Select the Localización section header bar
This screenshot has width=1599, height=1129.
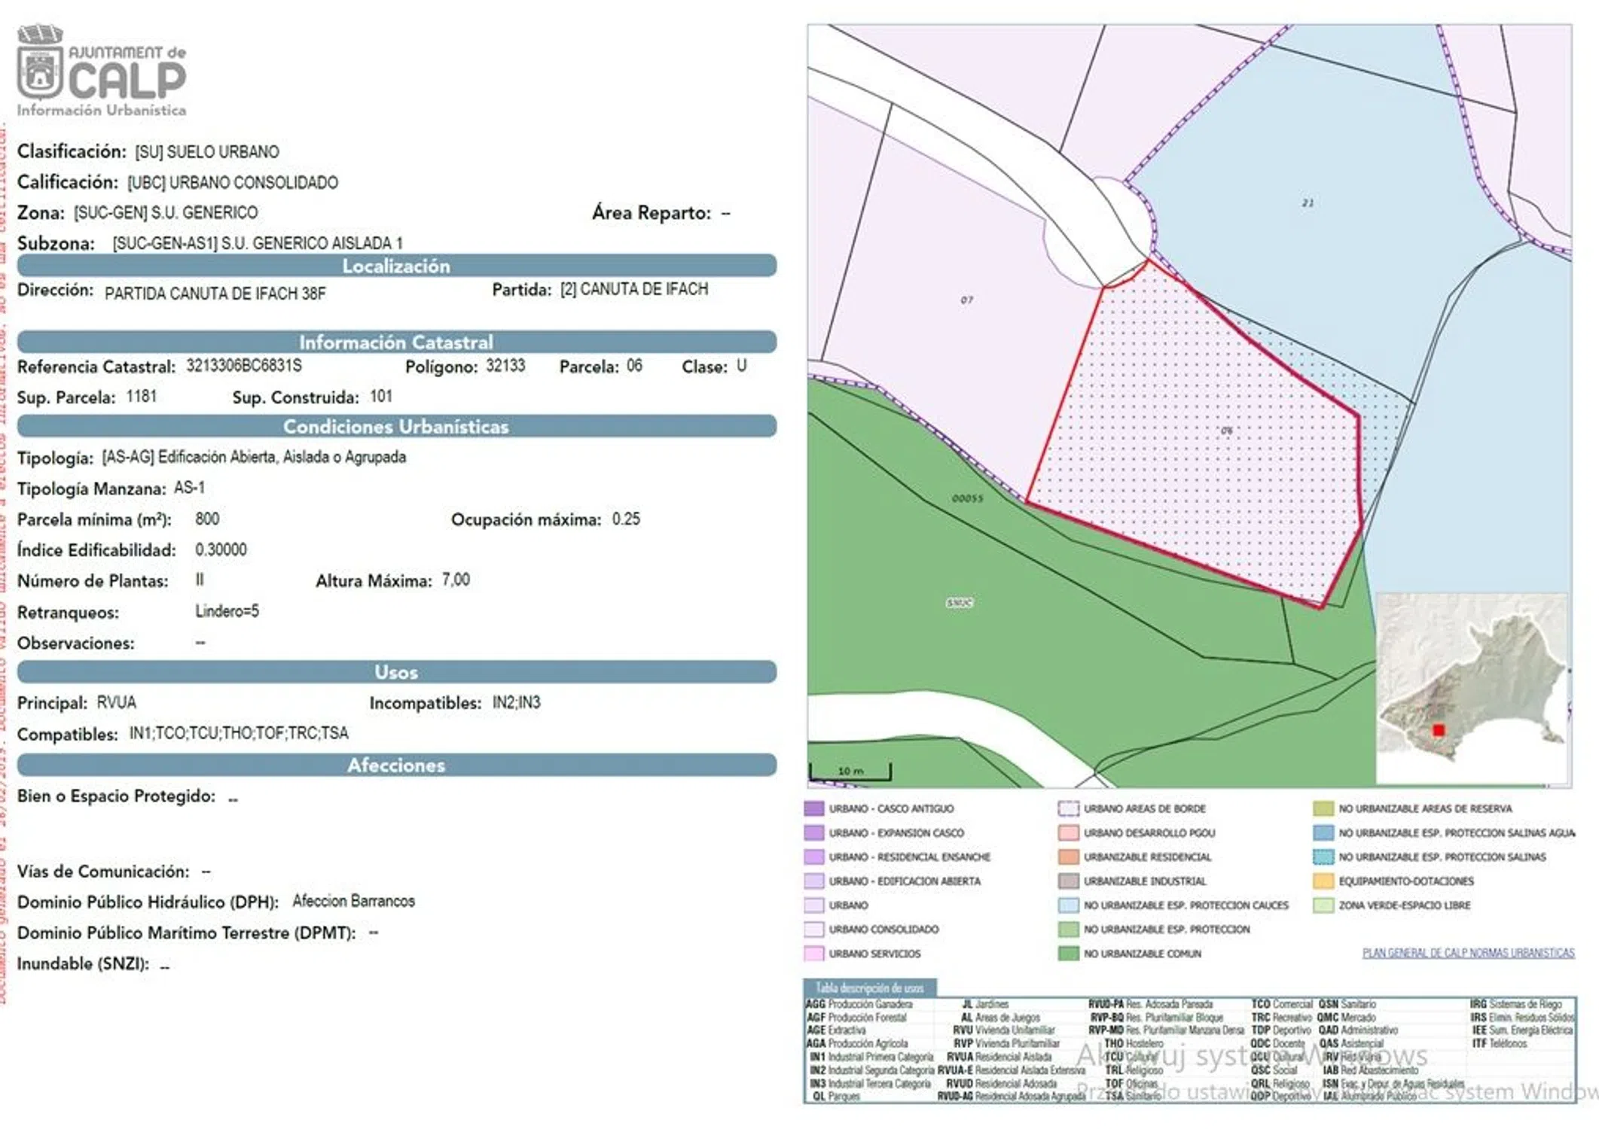[396, 266]
